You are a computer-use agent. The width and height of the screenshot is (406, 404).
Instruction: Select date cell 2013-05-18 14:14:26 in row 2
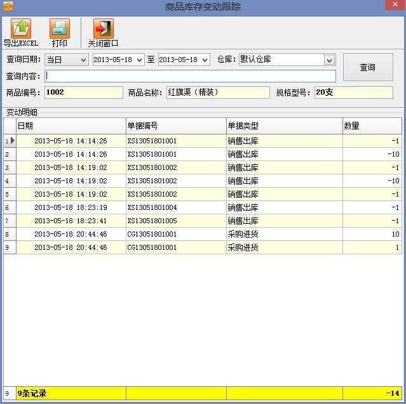click(x=71, y=154)
